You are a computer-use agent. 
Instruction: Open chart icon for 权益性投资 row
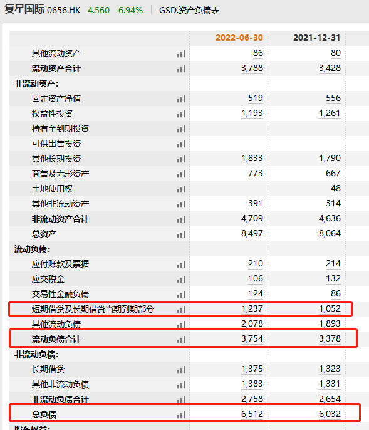pos(181,114)
